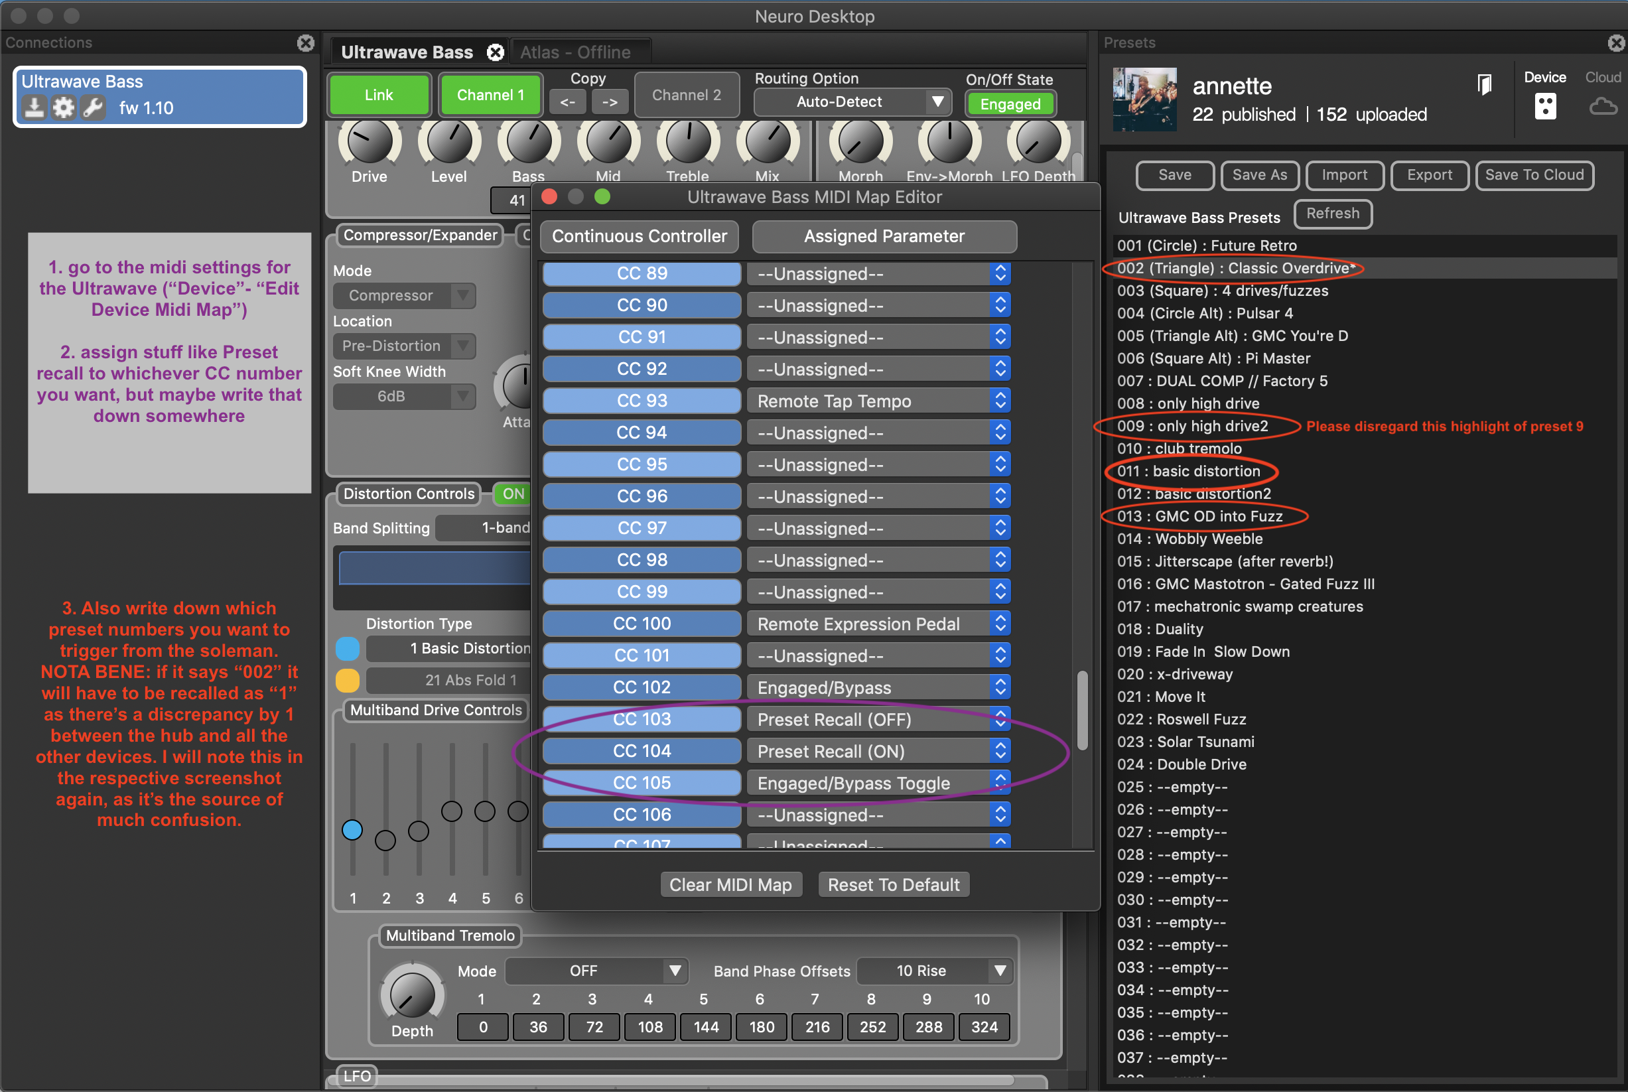Viewport: 1628px width, 1092px height.
Task: Click the Export button
Action: point(1430,174)
